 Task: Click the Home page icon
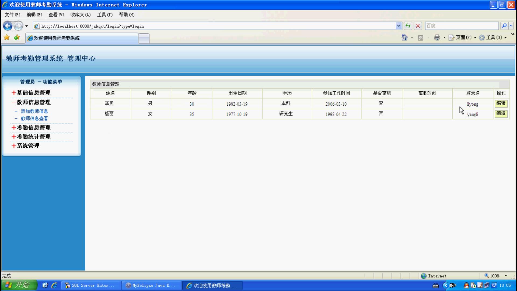(x=404, y=37)
